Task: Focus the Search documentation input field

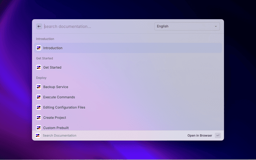Action: [x=96, y=26]
